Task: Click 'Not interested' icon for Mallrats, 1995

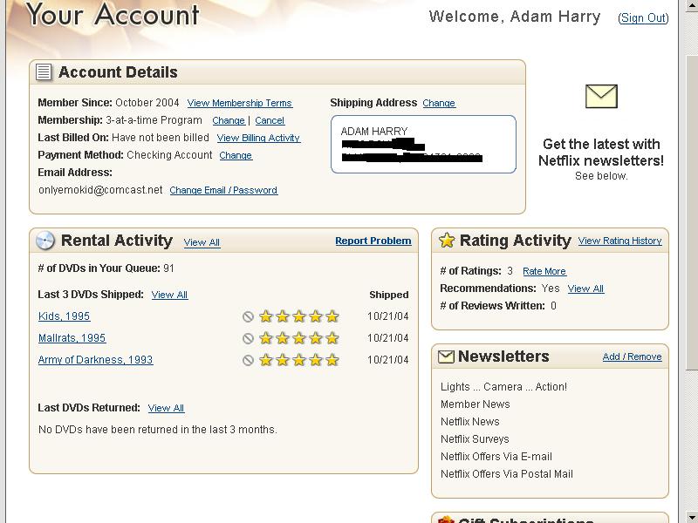Action: point(248,338)
